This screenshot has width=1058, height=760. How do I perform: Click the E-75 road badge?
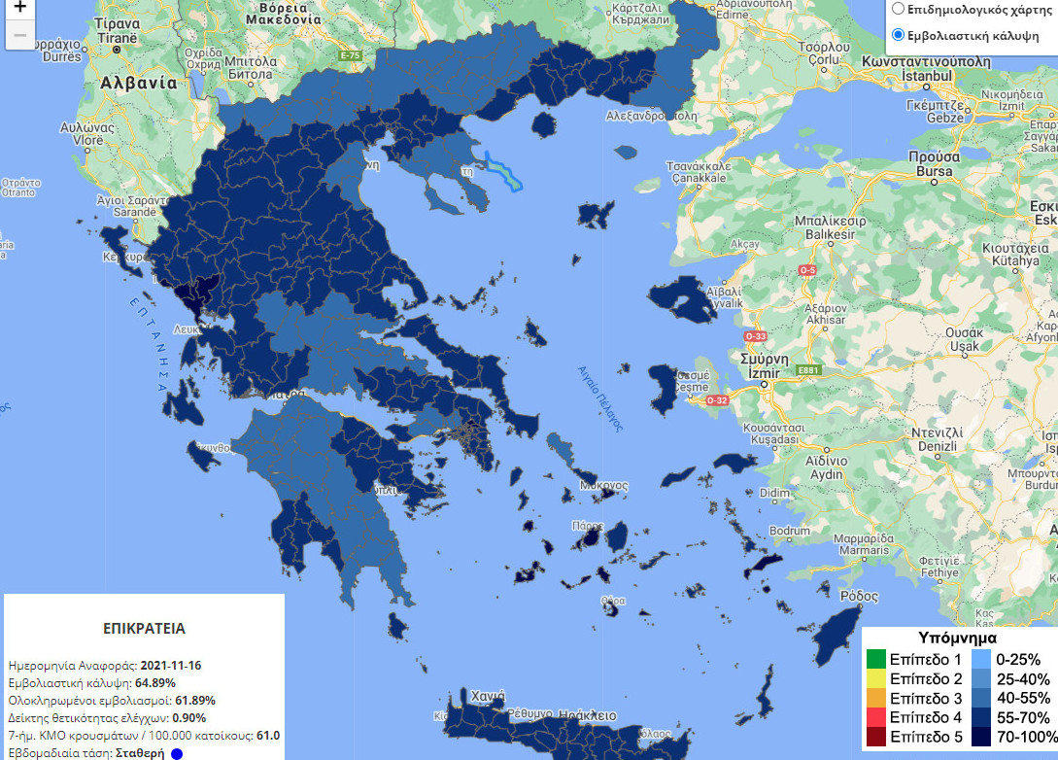pos(350,57)
